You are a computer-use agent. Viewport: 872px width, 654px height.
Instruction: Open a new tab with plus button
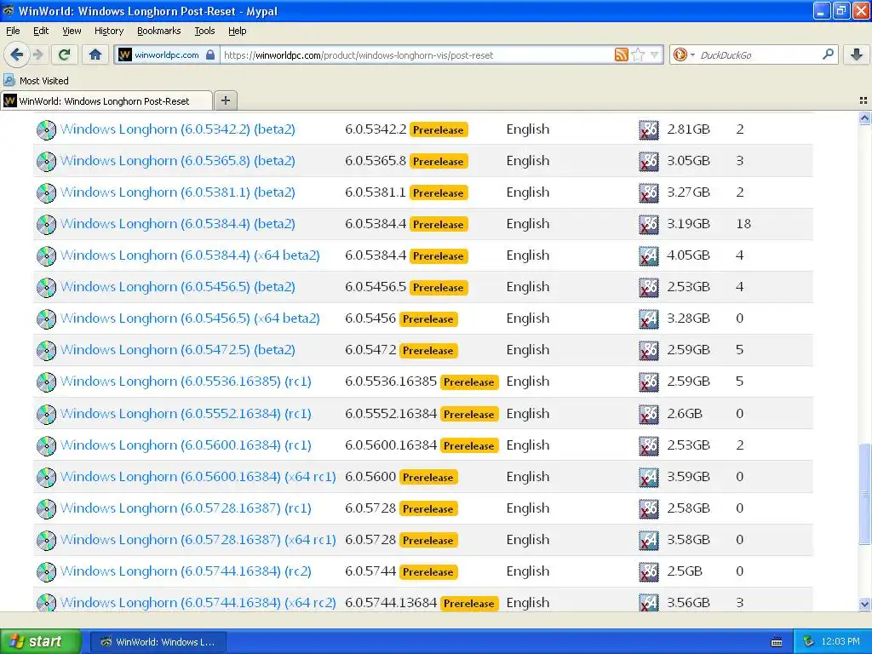pos(225,100)
